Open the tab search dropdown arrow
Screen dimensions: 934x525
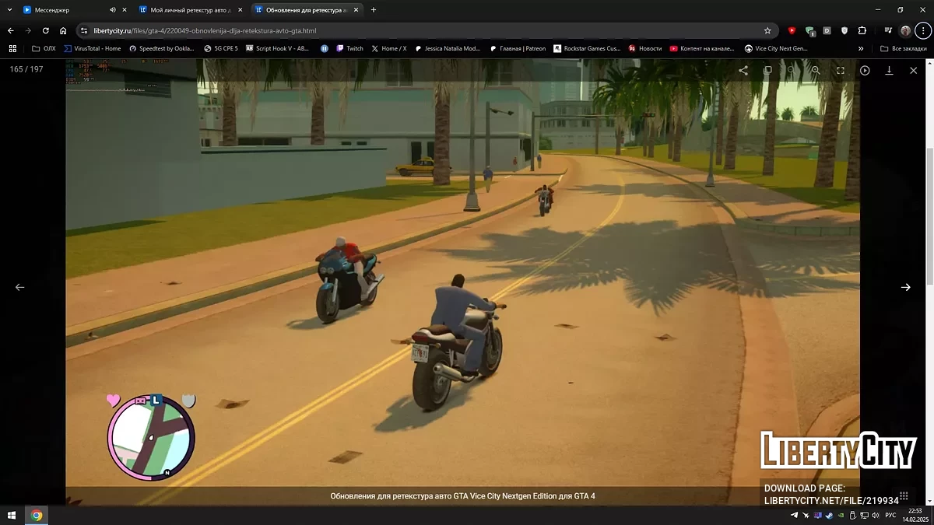coord(9,10)
